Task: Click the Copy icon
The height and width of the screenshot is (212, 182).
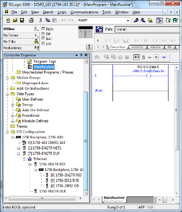Action: pyautogui.click(x=48, y=21)
